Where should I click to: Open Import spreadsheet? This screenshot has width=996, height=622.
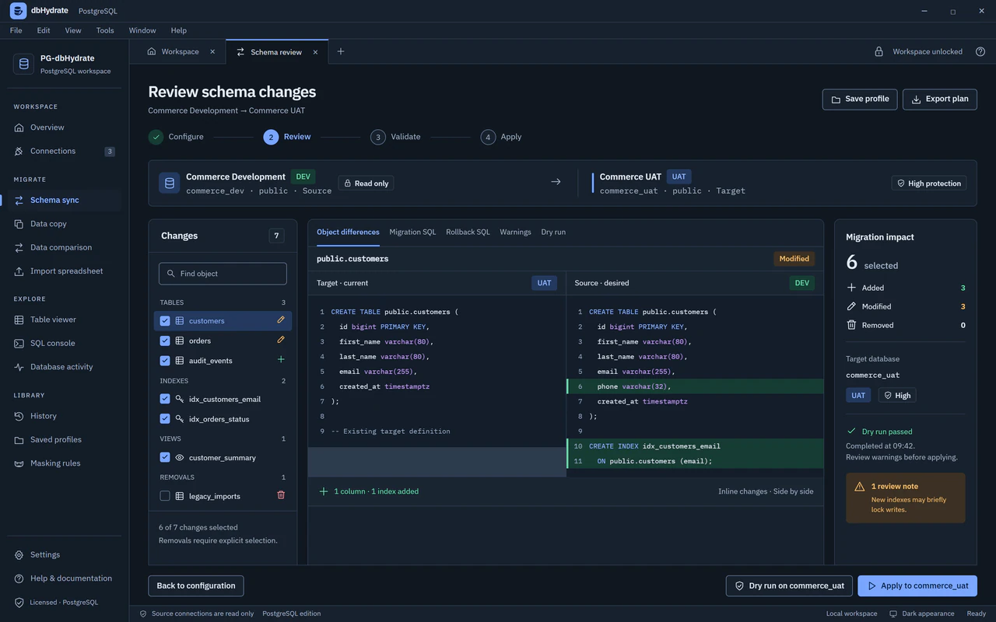point(65,271)
